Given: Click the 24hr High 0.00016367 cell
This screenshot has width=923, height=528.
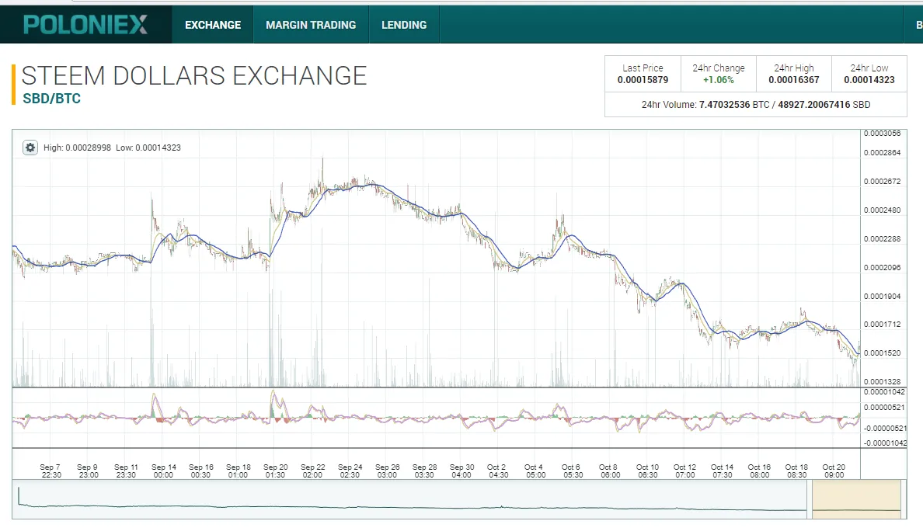Looking at the screenshot, I should [793, 74].
